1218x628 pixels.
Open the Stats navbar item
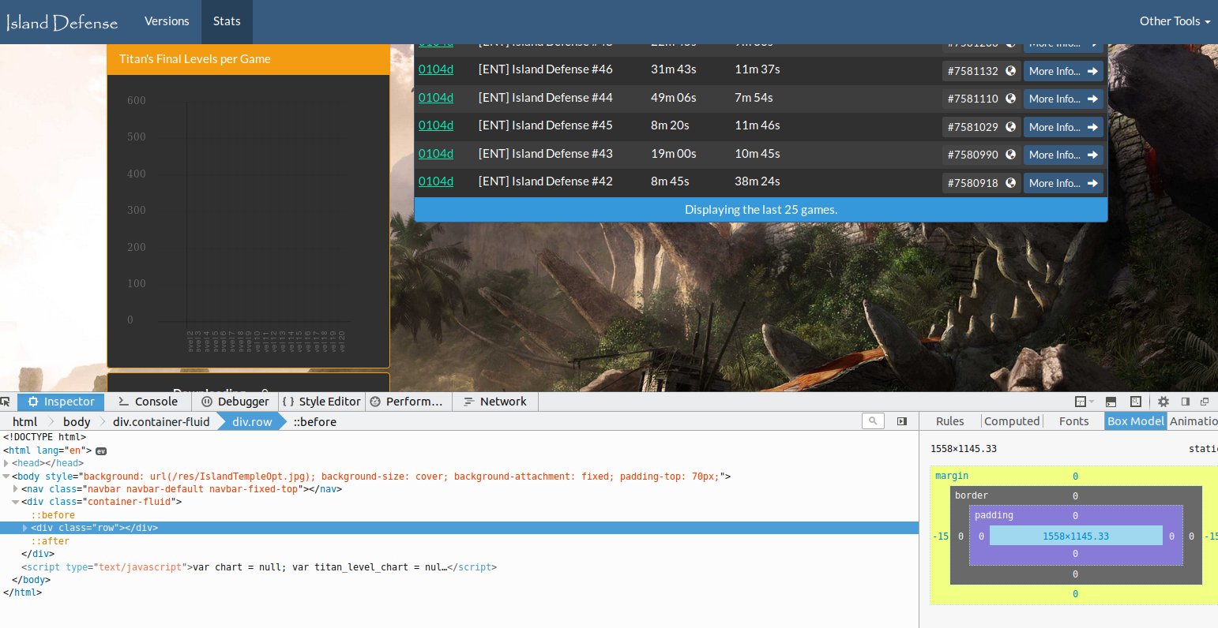[x=227, y=21]
